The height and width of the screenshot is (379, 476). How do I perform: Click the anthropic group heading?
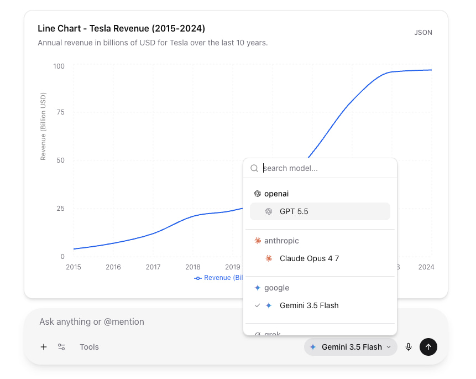coord(281,241)
